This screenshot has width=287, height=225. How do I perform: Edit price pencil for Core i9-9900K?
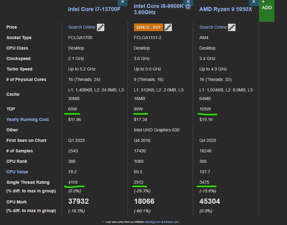tap(168, 27)
